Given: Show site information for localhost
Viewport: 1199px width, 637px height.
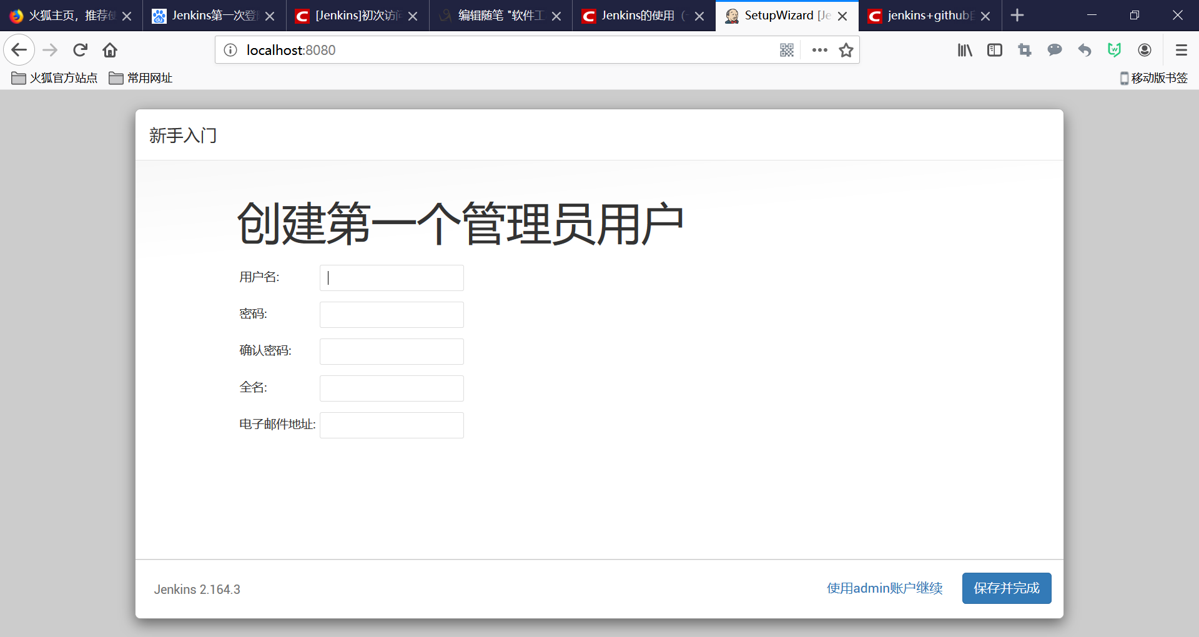Looking at the screenshot, I should coord(230,50).
